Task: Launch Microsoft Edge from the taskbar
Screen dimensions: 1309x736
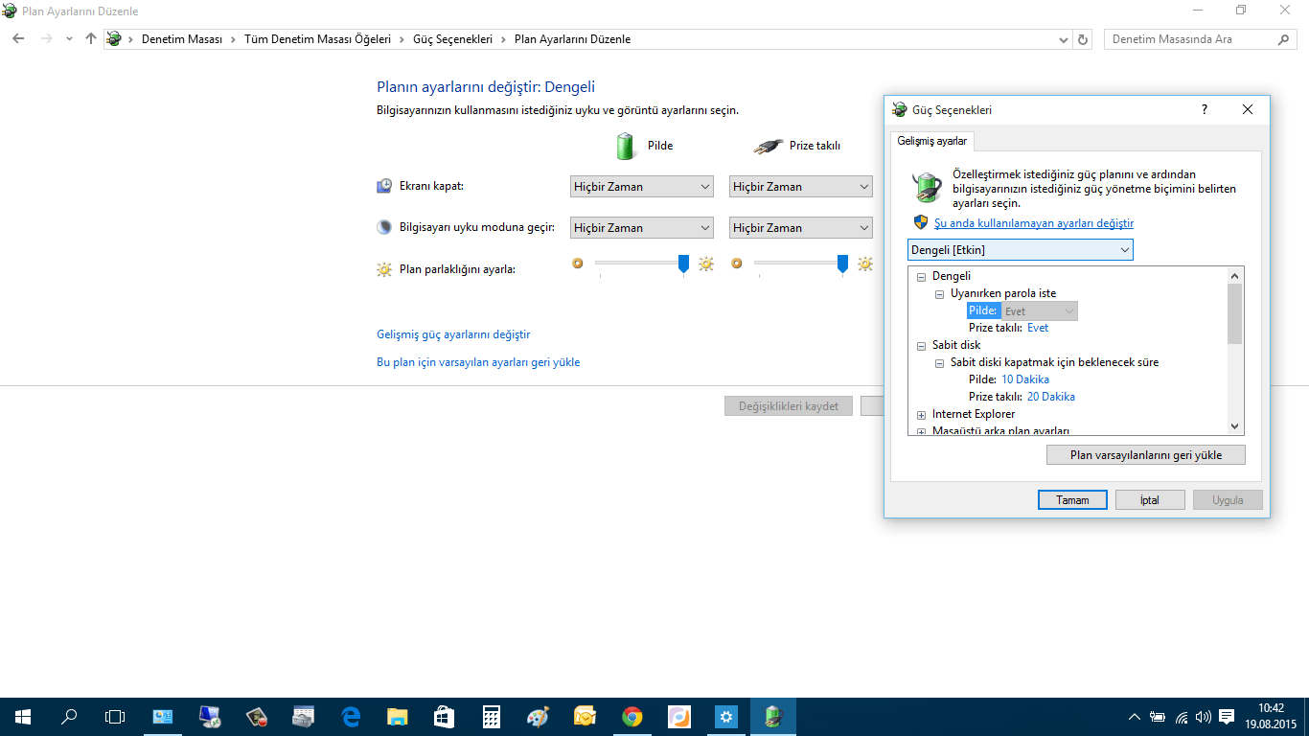Action: pos(351,716)
